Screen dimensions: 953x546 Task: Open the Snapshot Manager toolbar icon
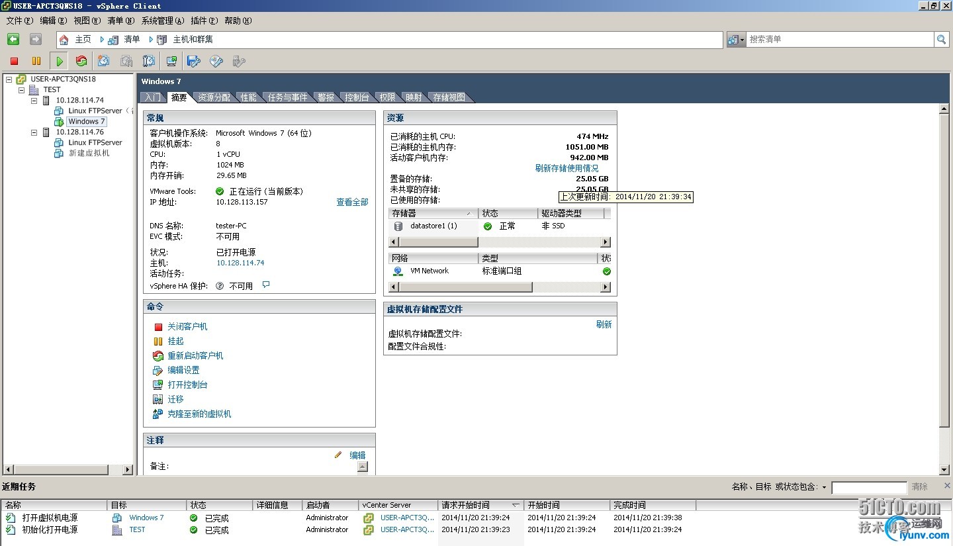tap(149, 62)
